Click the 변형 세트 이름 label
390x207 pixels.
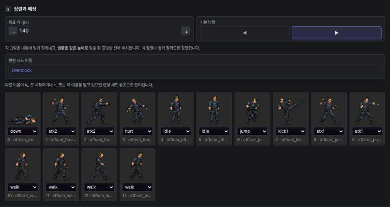pos(20,60)
